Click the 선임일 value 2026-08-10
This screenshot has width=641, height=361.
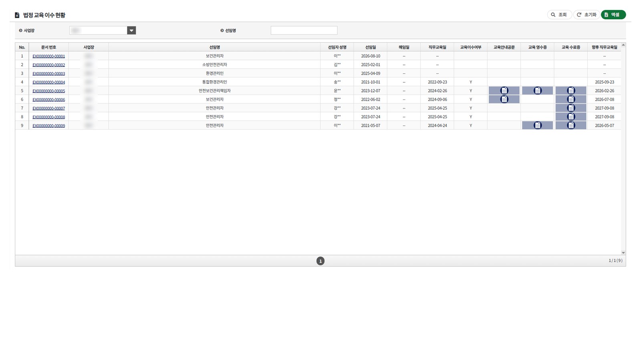(371, 56)
